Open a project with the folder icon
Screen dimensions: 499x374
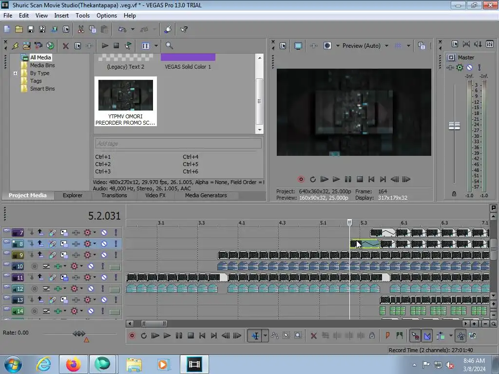click(19, 29)
